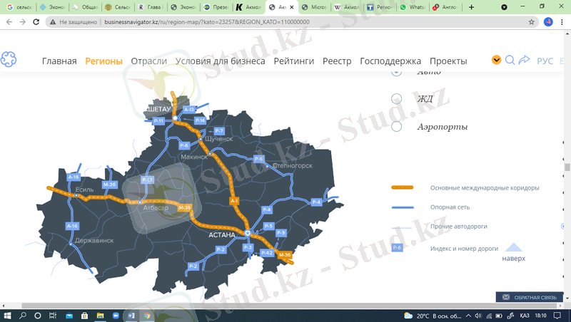This screenshot has height=322, width=571.
Task: Click the Astana city marker on map
Action: tap(247, 233)
